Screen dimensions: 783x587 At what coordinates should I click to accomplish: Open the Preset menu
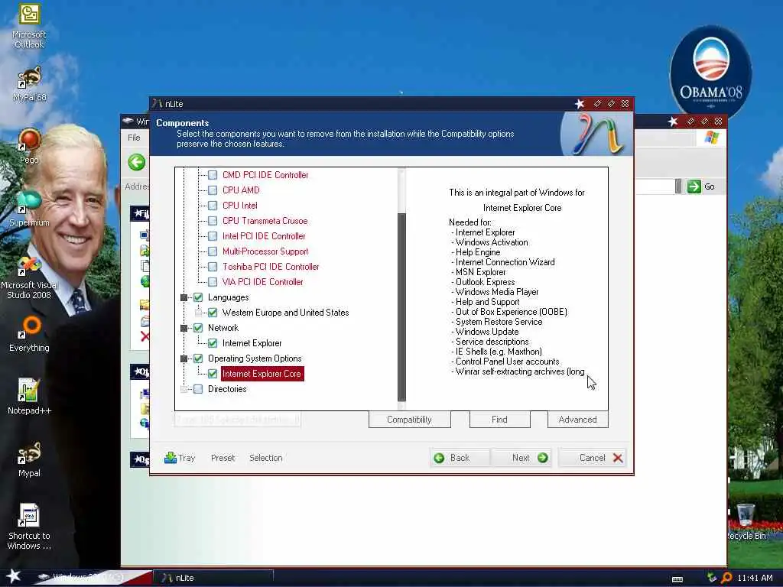click(x=223, y=458)
